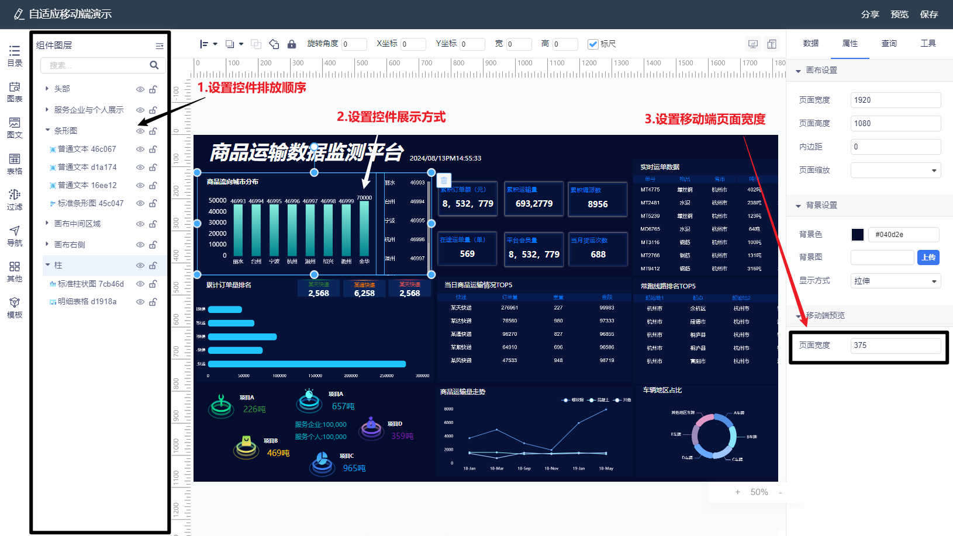Click the lock toolbar icon
Image resolution: width=953 pixels, height=536 pixels.
tap(292, 44)
